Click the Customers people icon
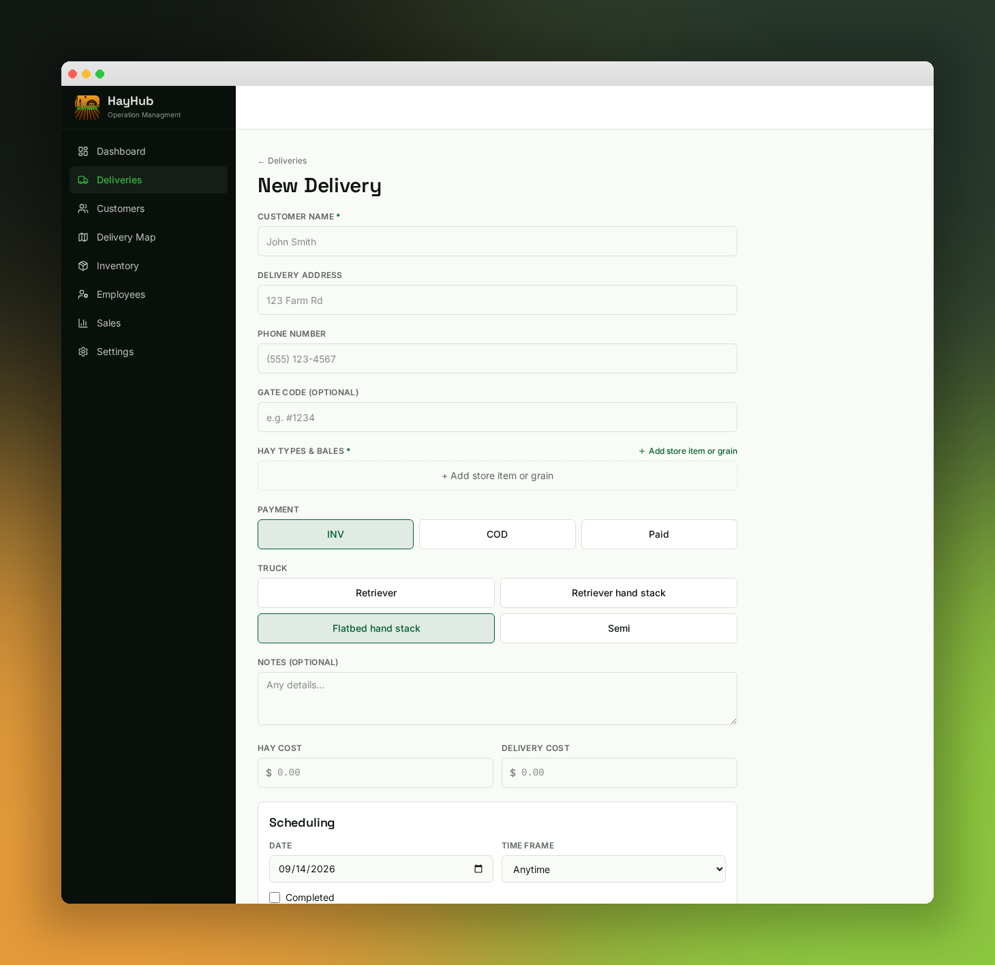This screenshot has width=995, height=965. 83,209
